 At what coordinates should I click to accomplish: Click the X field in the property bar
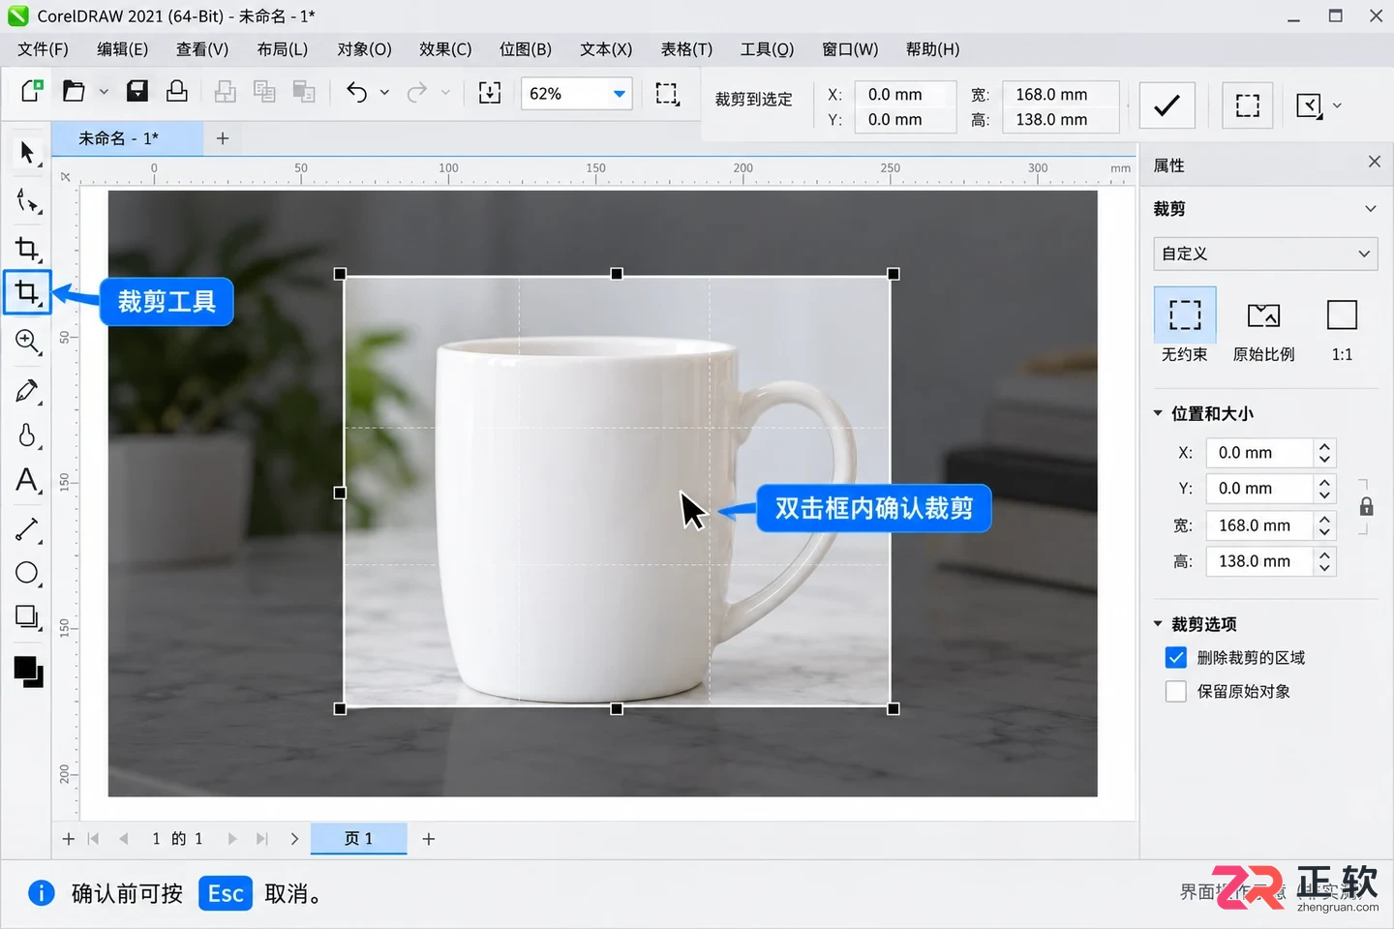905,94
